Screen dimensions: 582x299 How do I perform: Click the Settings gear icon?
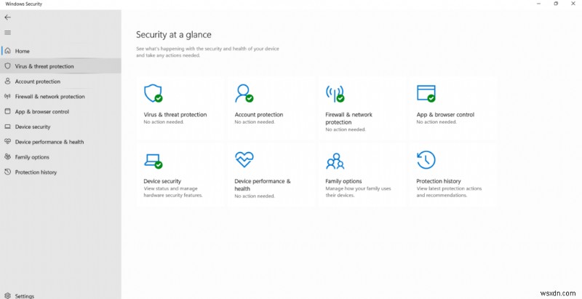(x=7, y=296)
